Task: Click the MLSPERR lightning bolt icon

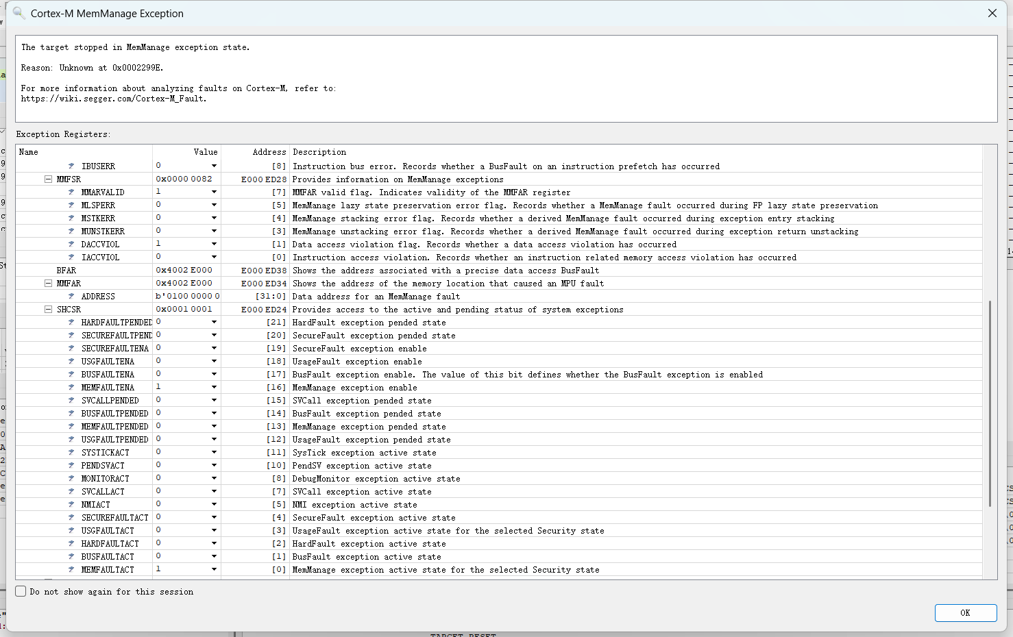Action: point(71,205)
